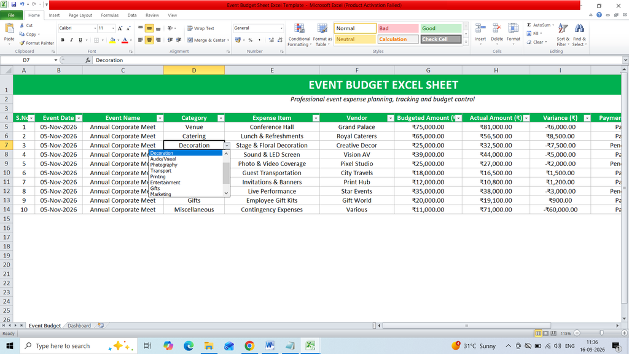Click the Accounting Number Format icon
Screen dimensions: 629x354
238,40
